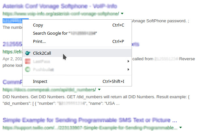Expand the LastPass submenu arrow
The image size is (209, 131).
pyautogui.click(x=128, y=61)
